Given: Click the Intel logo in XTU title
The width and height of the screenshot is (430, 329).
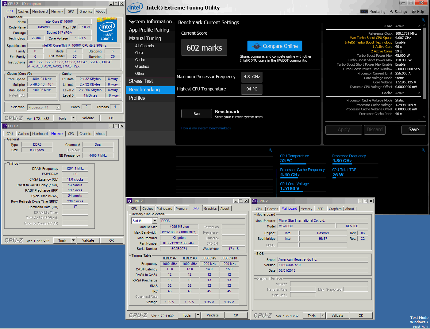Looking at the screenshot, I should pos(135,8).
